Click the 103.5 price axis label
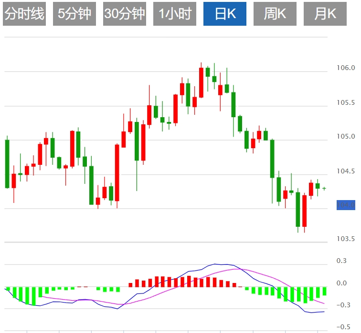This screenshot has width=361, height=333. coord(346,239)
